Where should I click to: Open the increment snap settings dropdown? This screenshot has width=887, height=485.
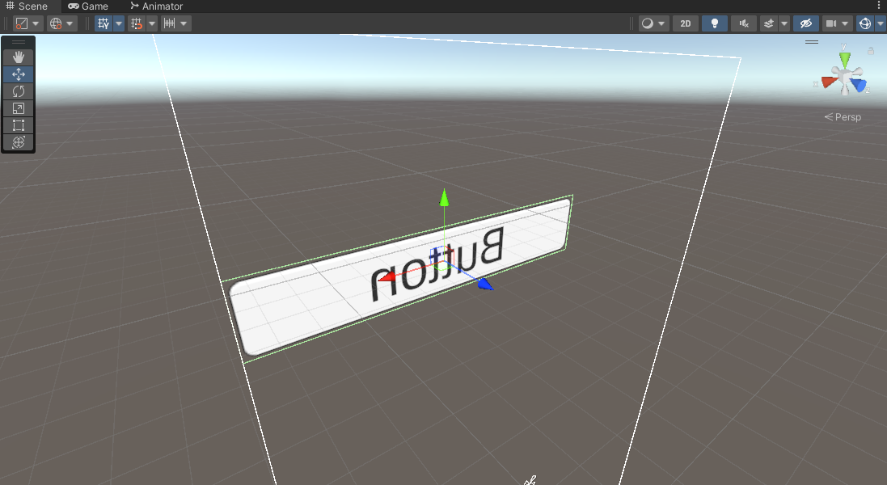click(184, 23)
